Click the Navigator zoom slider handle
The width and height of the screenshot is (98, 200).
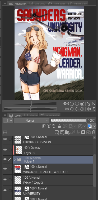[x=31, y=104]
